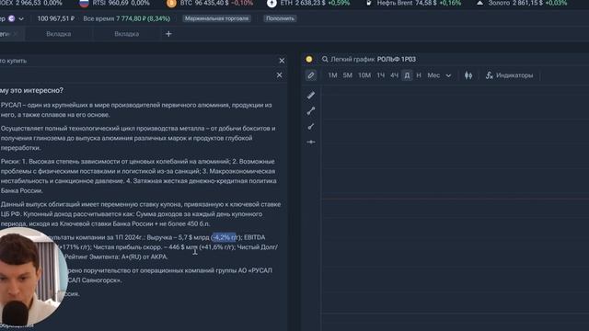Add a new tab with the plus button

(168, 34)
